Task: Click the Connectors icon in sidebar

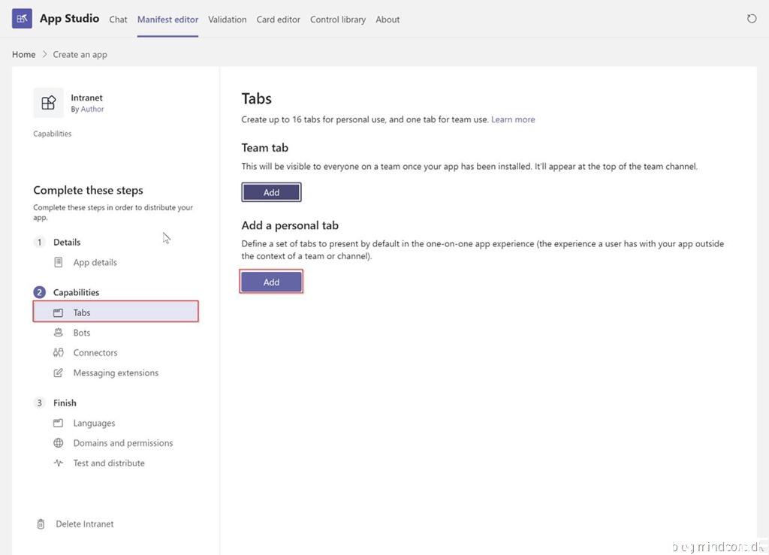Action: point(59,353)
